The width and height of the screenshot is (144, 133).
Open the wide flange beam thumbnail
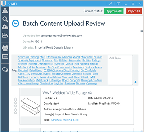(x=30, y=106)
